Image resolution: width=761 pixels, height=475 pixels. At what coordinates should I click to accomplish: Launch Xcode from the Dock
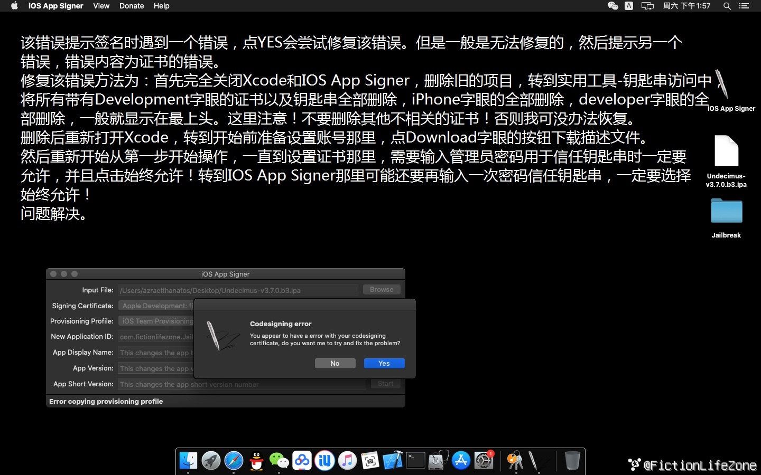pos(393,461)
